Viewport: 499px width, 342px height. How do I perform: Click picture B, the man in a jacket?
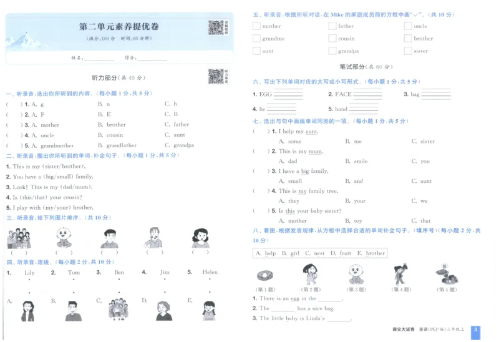[73, 311]
